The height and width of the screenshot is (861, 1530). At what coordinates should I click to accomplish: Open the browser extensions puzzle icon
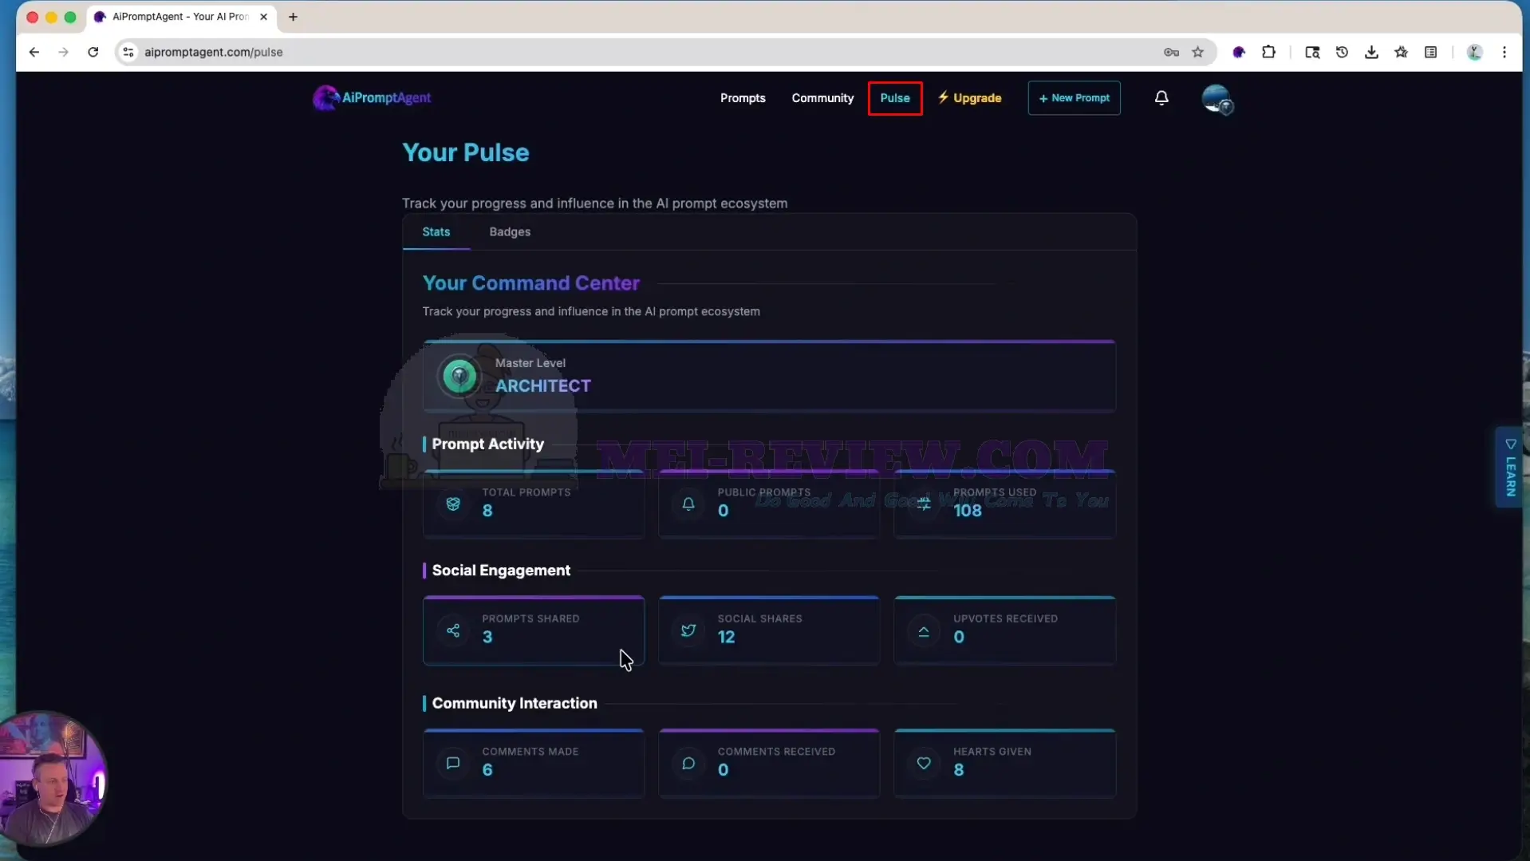click(x=1268, y=52)
